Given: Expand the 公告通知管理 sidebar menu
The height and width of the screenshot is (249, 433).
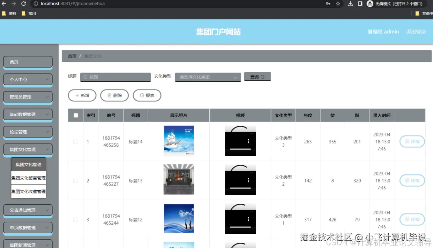Looking at the screenshot, I should click(28, 210).
